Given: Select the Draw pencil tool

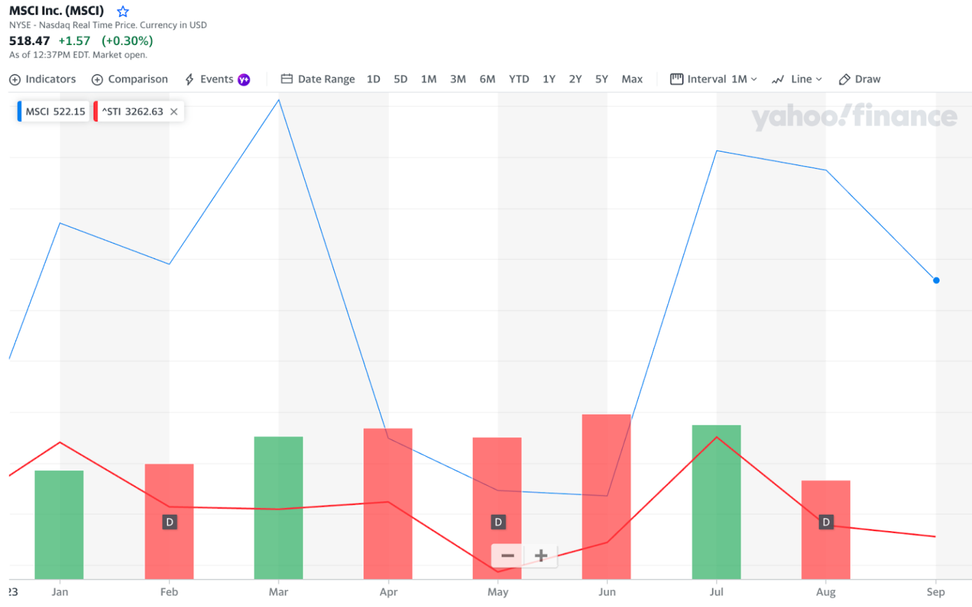Looking at the screenshot, I should (x=844, y=78).
